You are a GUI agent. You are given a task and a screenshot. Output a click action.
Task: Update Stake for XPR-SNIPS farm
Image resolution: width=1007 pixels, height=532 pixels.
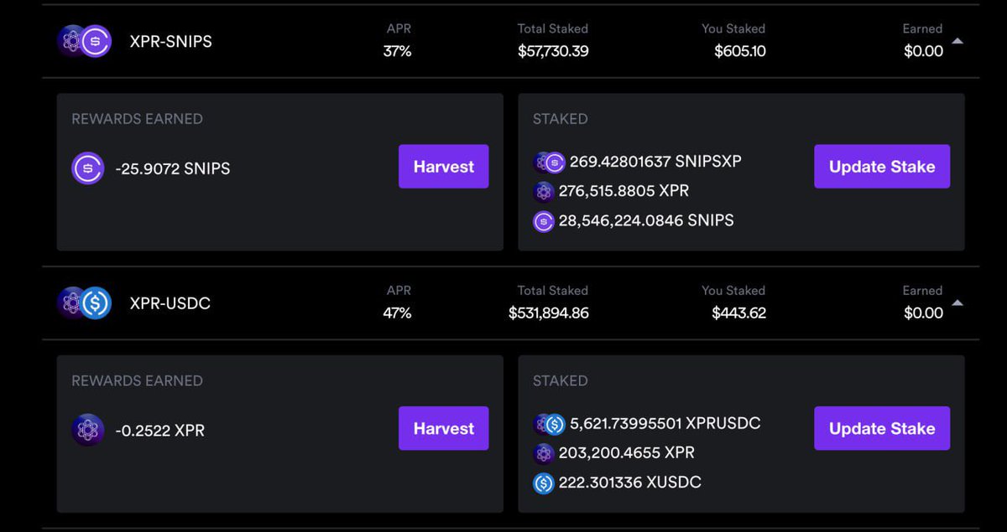click(882, 167)
